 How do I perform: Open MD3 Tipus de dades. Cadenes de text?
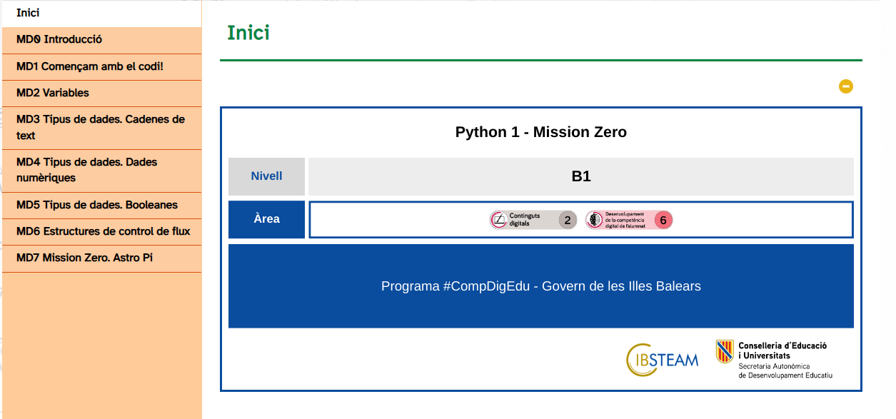pos(101,128)
